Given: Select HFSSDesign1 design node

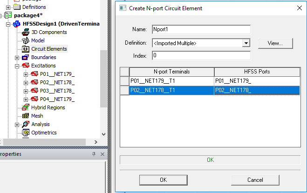Looking at the screenshot, I should point(61,24).
